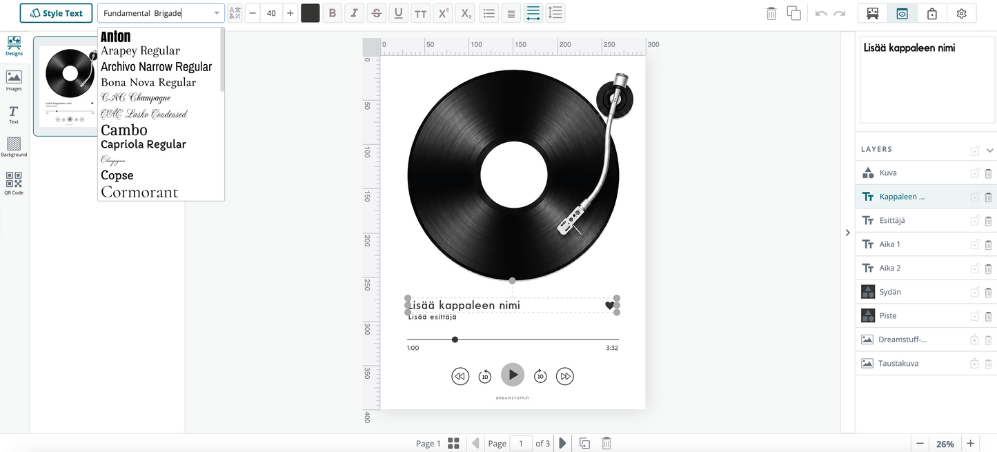
Task: Open the 3D scene preview icon
Action: 873,13
